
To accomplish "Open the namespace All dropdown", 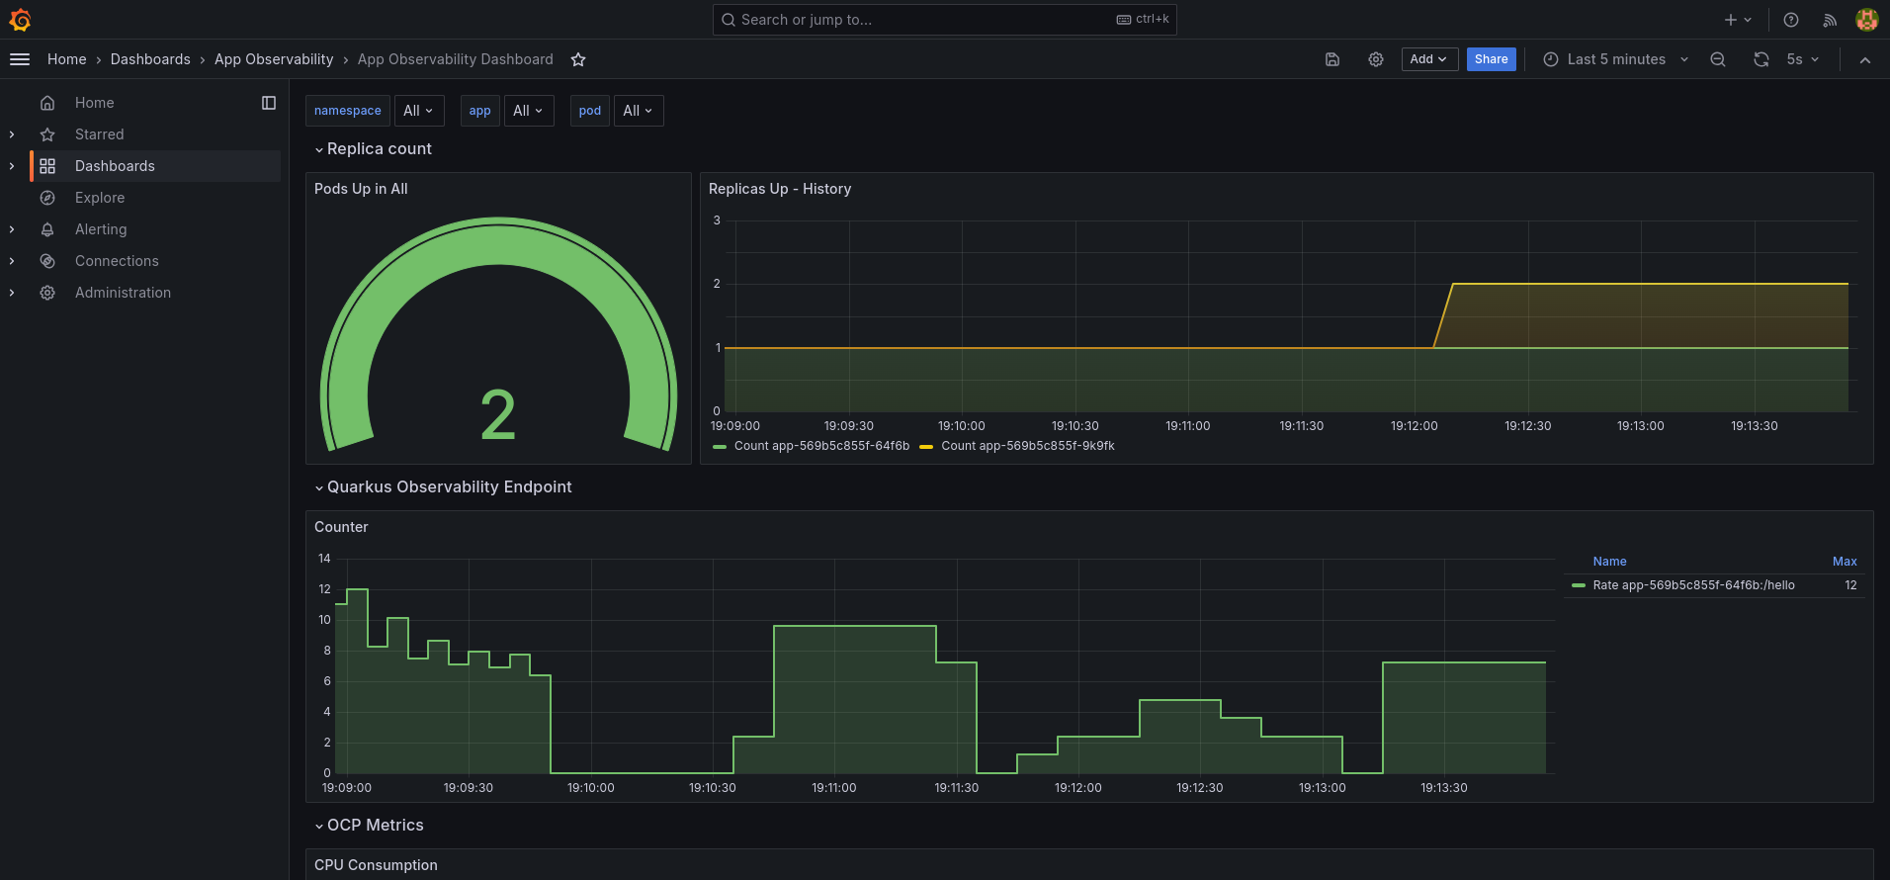I will (418, 111).
